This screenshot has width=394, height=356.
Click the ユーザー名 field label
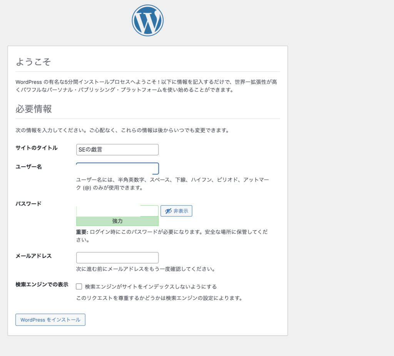click(x=28, y=167)
